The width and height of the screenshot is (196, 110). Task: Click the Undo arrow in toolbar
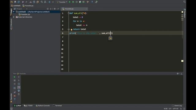click(x=23, y=2)
